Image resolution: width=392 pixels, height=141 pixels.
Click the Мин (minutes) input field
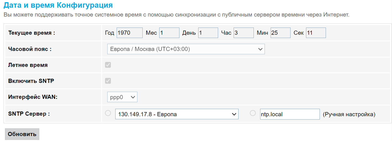[280, 33]
